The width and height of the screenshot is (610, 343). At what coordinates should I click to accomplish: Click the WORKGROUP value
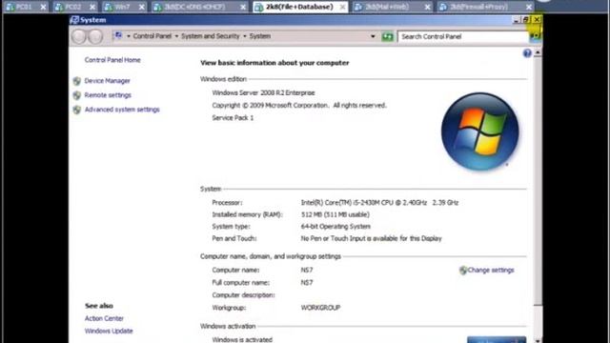[320, 308]
